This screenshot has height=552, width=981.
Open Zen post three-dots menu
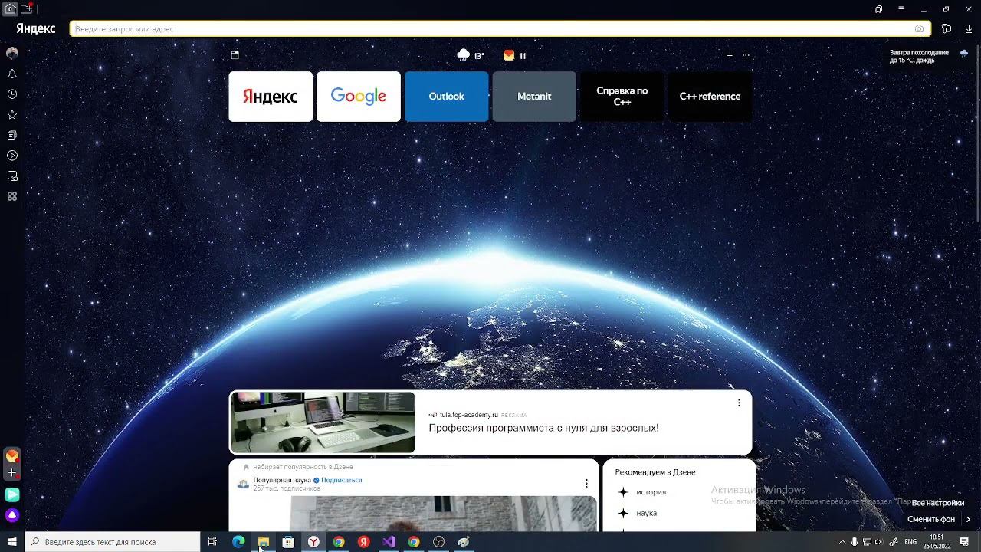(x=586, y=484)
